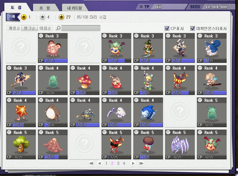The width and height of the screenshot is (238, 176).
Task: Select the red-horned green bug Rank 5 card
Action: pyautogui.click(x=211, y=144)
